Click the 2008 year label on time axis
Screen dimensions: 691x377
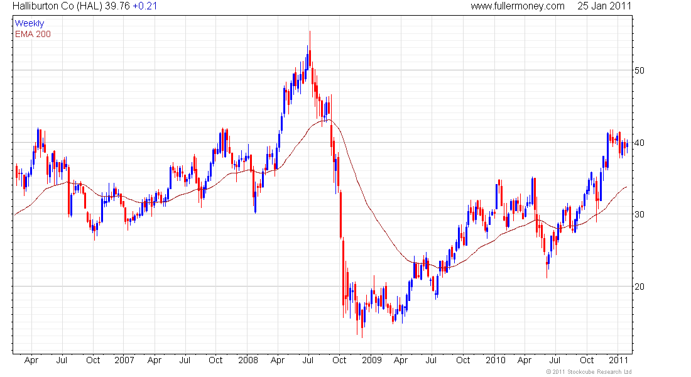248,360
